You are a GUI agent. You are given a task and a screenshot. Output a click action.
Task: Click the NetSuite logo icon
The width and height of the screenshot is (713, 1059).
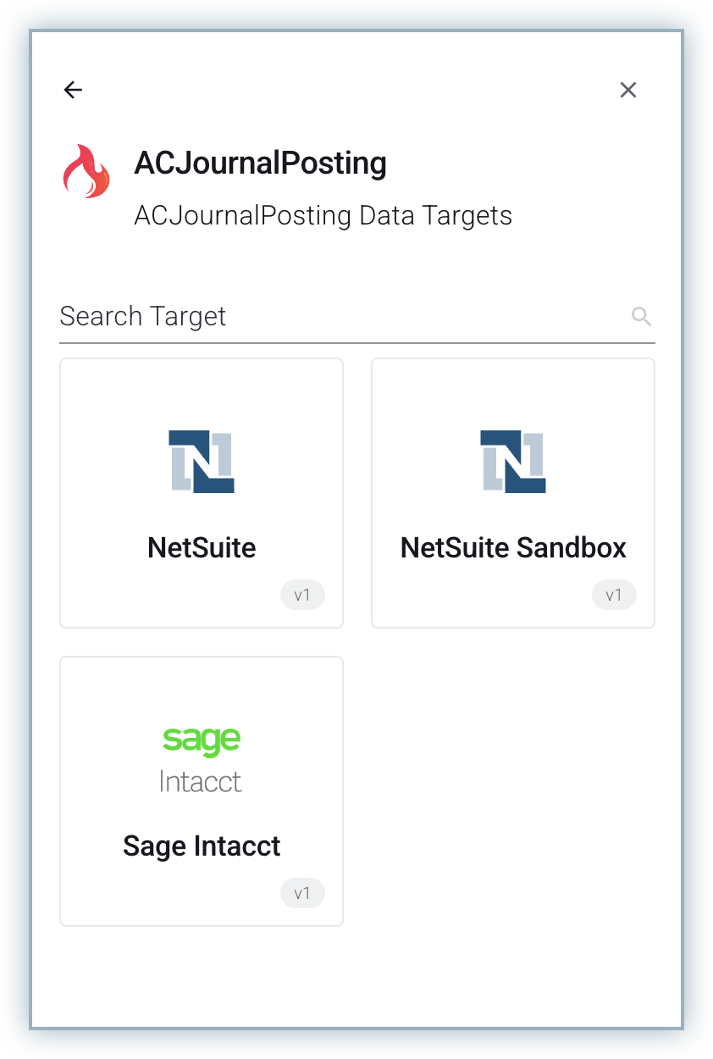tap(202, 462)
